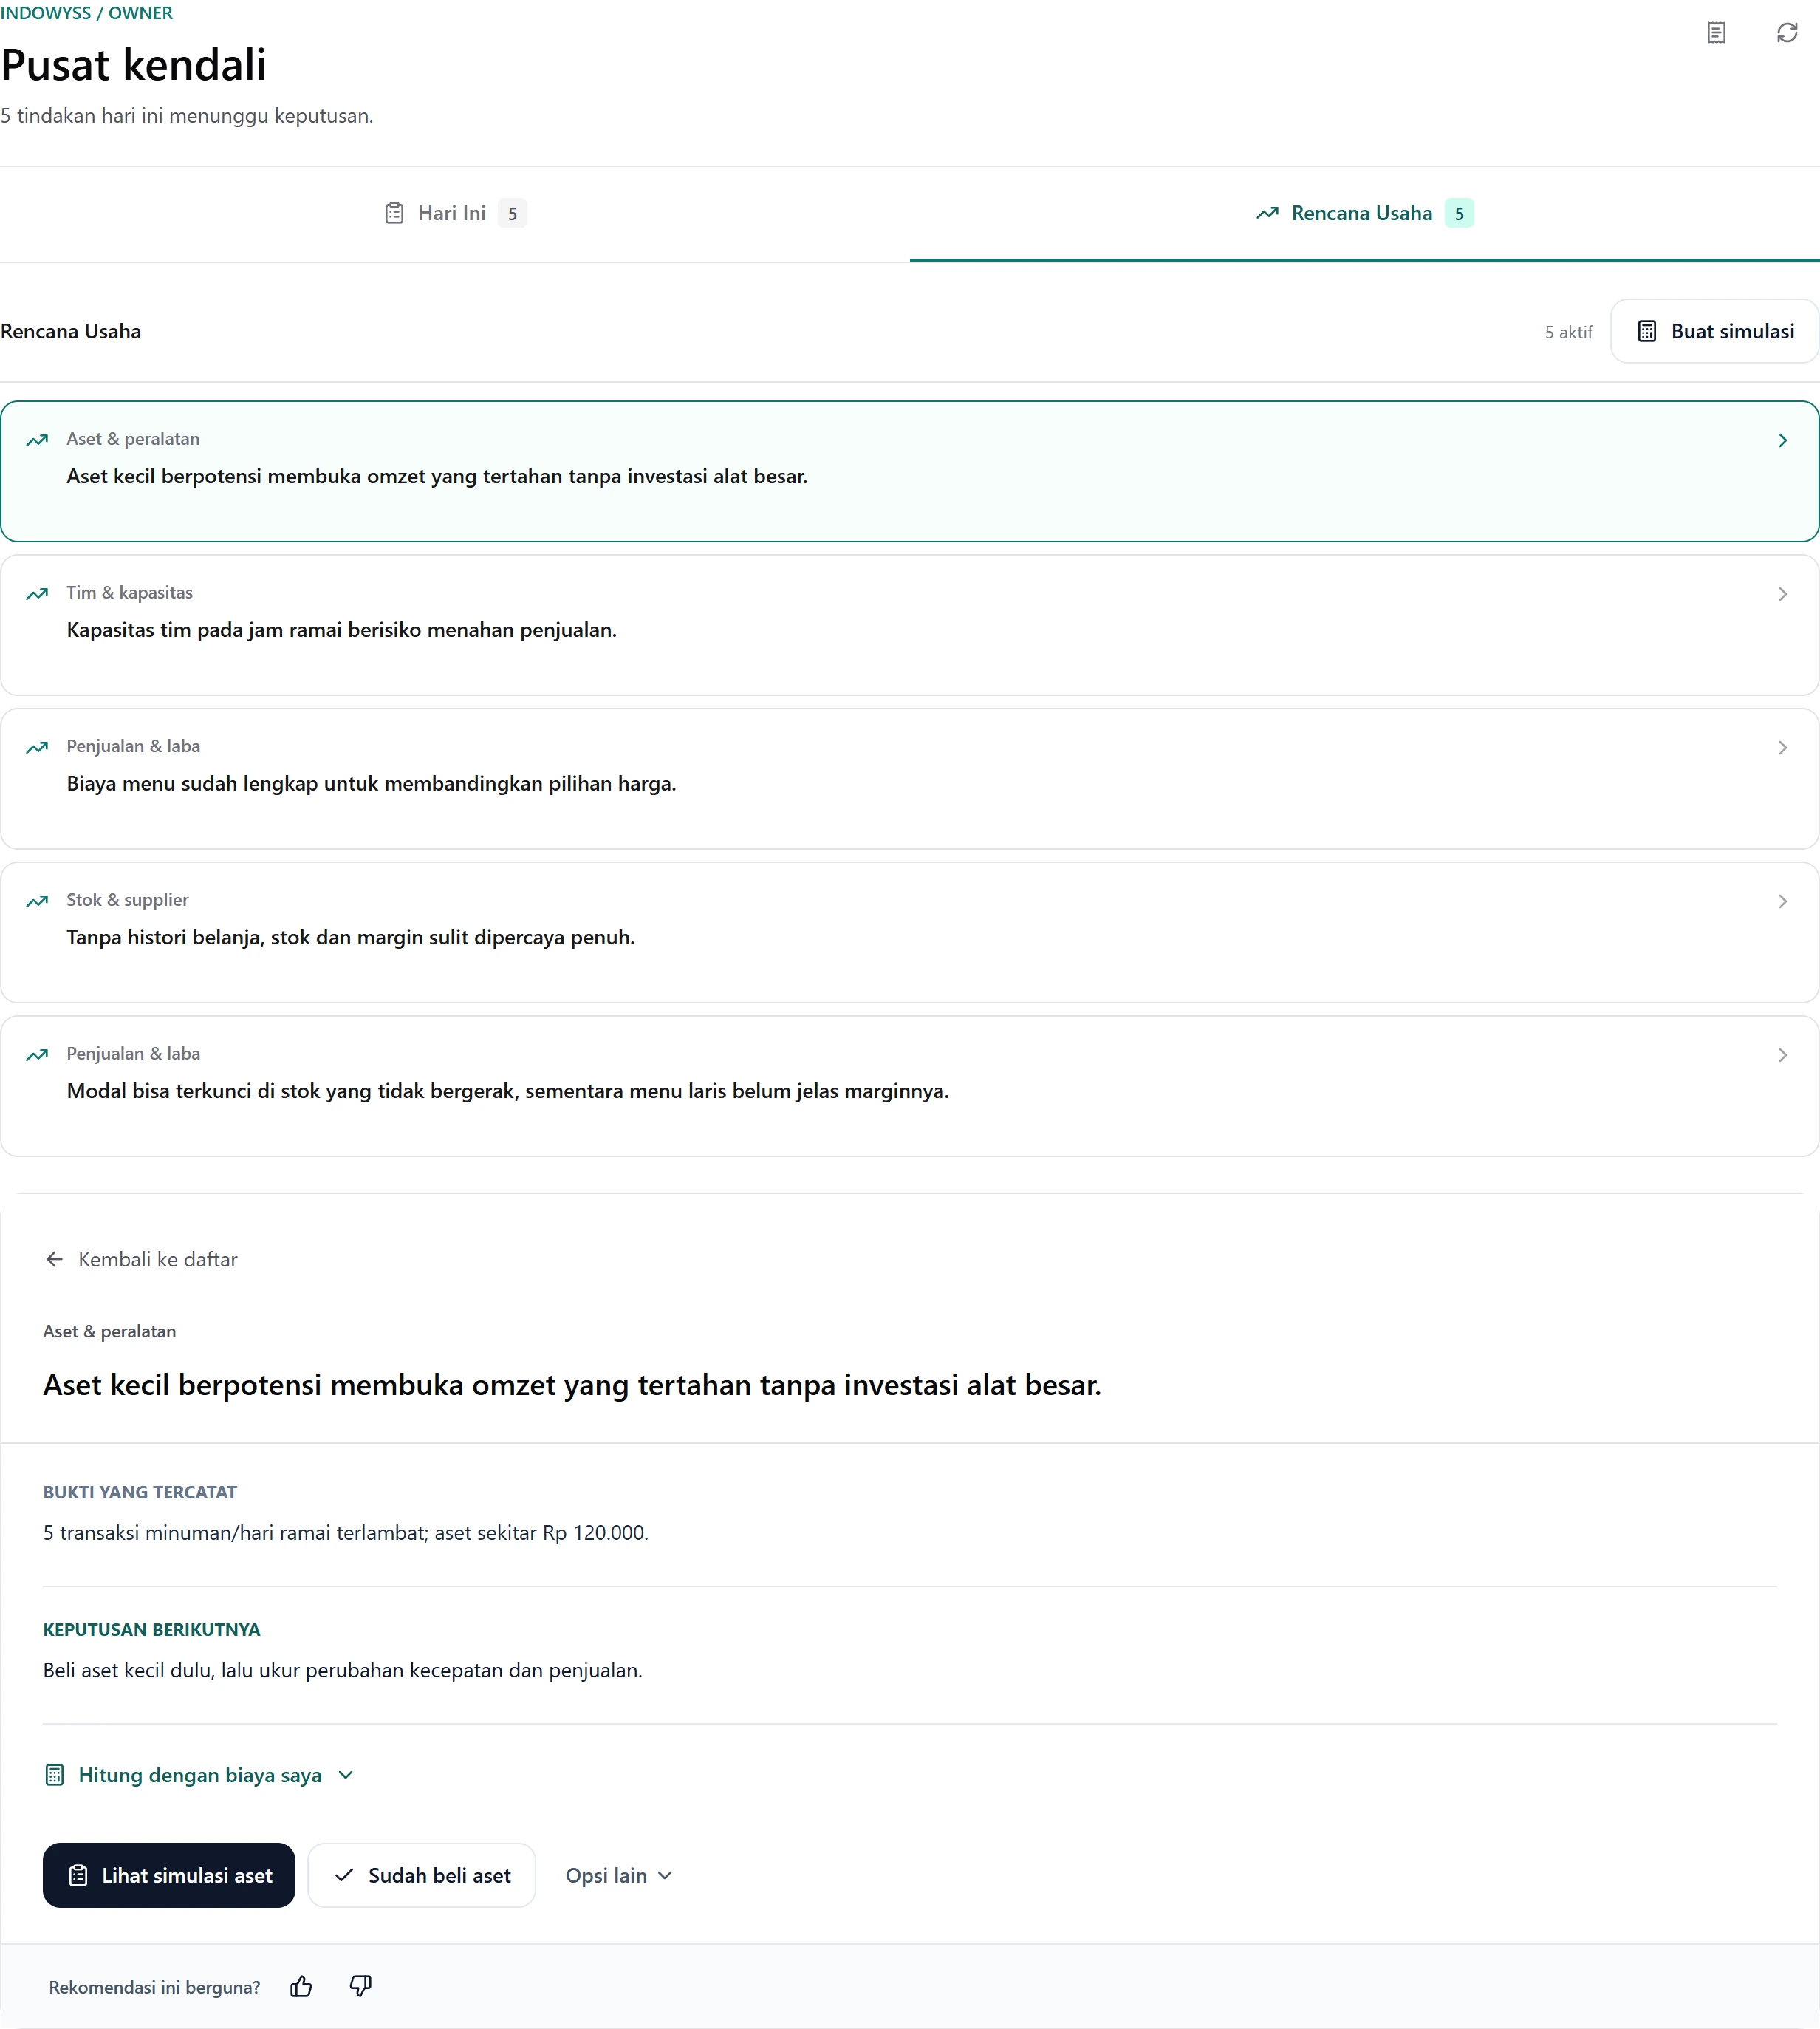The image size is (1820, 2029).
Task: Click the Buat simulasi button
Action: 1715,331
